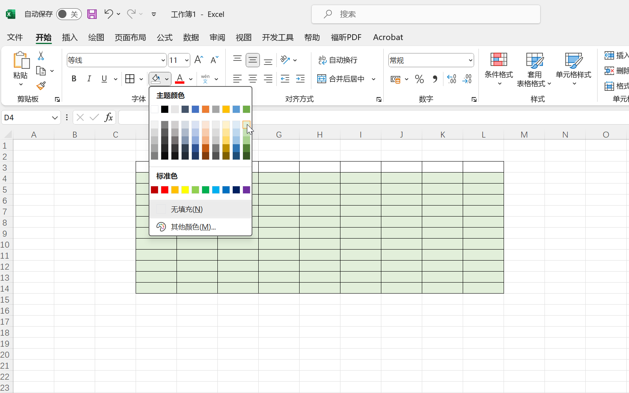The width and height of the screenshot is (629, 393).
Task: Toggle Underline formatting
Action: [x=104, y=79]
